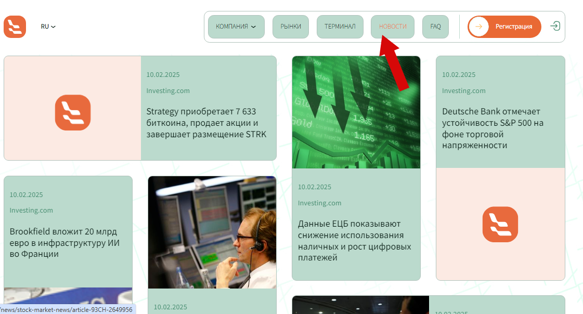Viewport: 583px width, 314px height.
Task: Open Данные ЕЦБ digital payments article
Action: (354, 240)
